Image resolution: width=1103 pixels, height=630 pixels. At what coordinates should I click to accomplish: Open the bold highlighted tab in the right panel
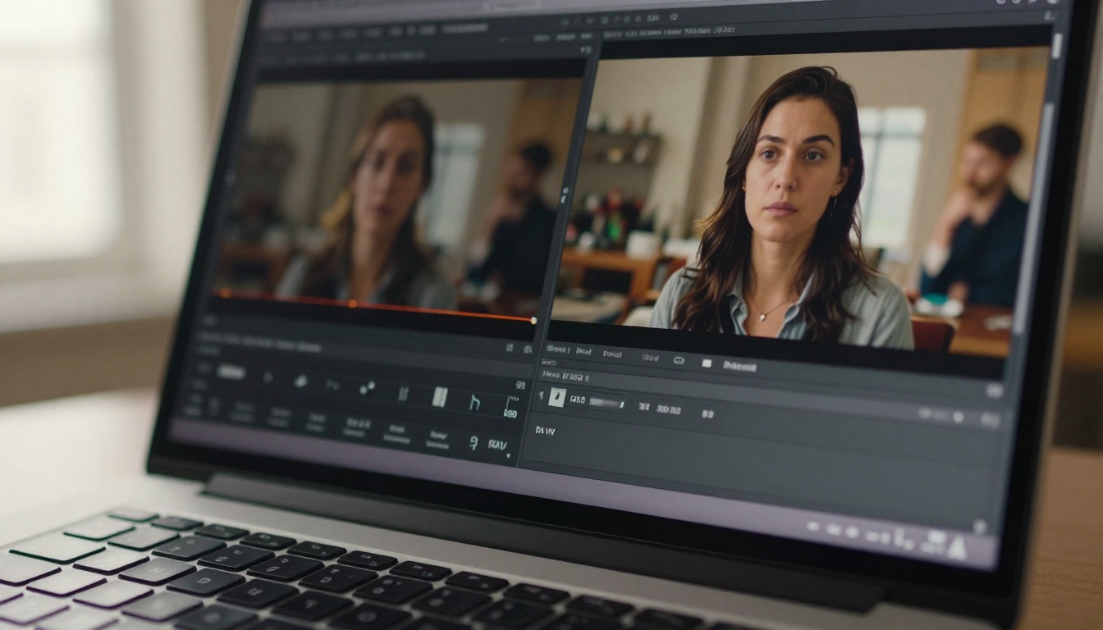(739, 366)
